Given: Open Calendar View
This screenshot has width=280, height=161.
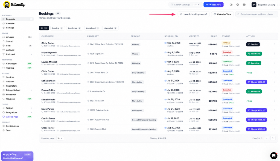Looking at the screenshot, I should (x=222, y=14).
